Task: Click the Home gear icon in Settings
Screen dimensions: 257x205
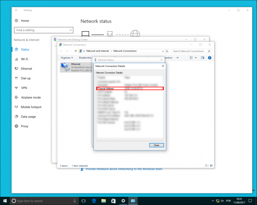Action: coord(16,20)
